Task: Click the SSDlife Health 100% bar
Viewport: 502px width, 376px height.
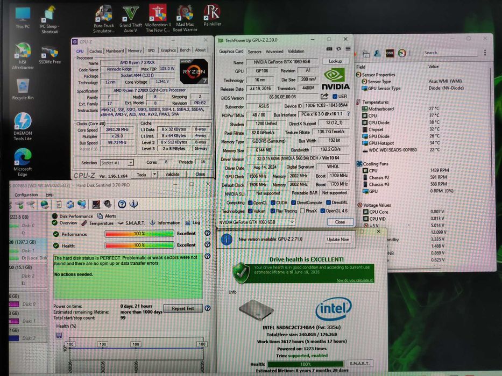Action: click(306, 364)
